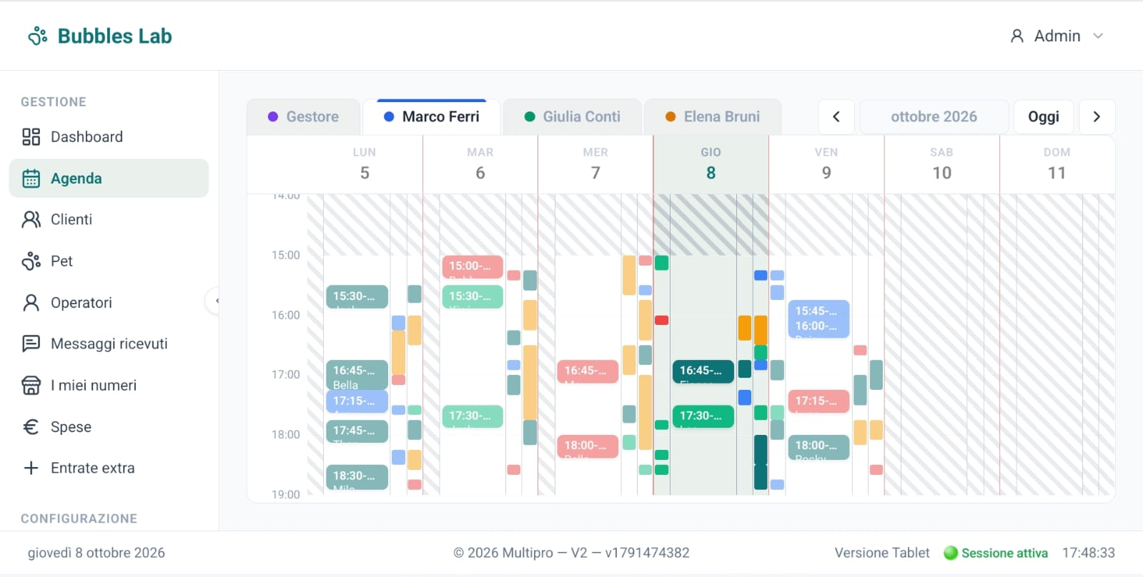The height and width of the screenshot is (577, 1143).
Task: Open I miei numeri store icon
Action: (x=31, y=386)
